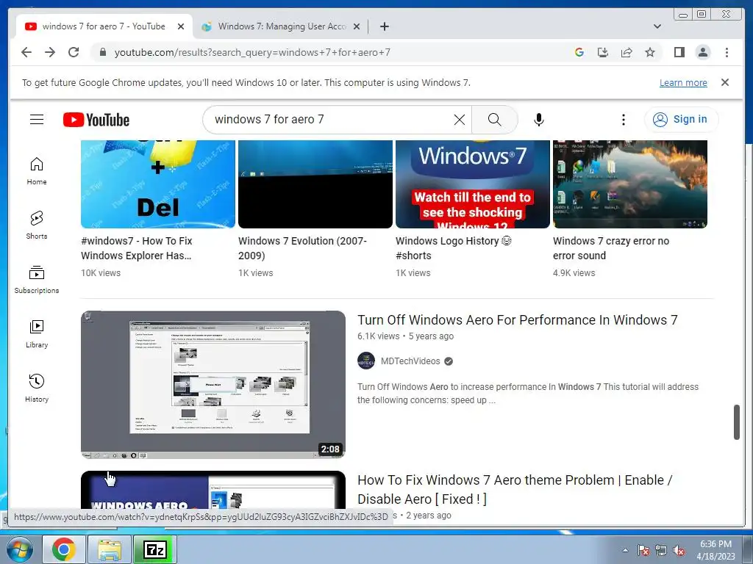This screenshot has width=753, height=564.
Task: Open 'Turn Off Windows Aero For Performance' title
Action: click(x=517, y=320)
